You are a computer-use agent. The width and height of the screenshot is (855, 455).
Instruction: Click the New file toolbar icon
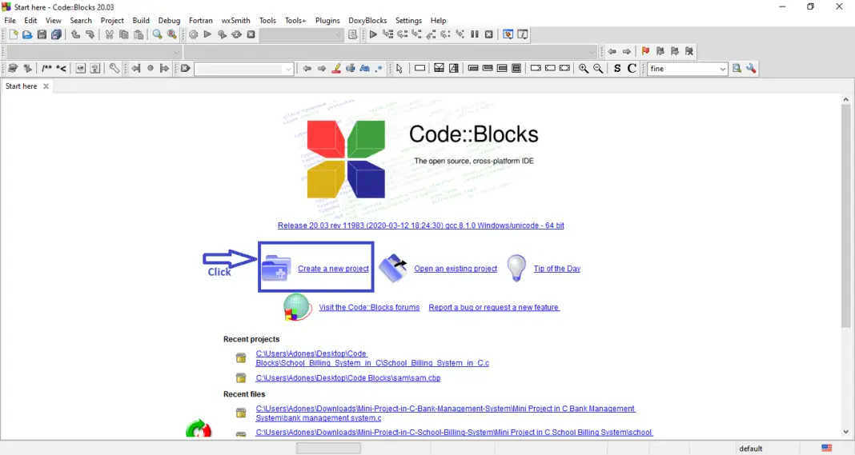point(13,35)
